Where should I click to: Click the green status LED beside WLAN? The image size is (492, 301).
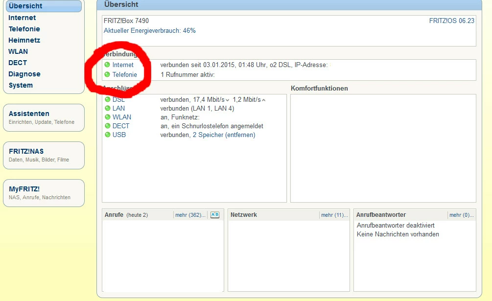[x=107, y=117]
